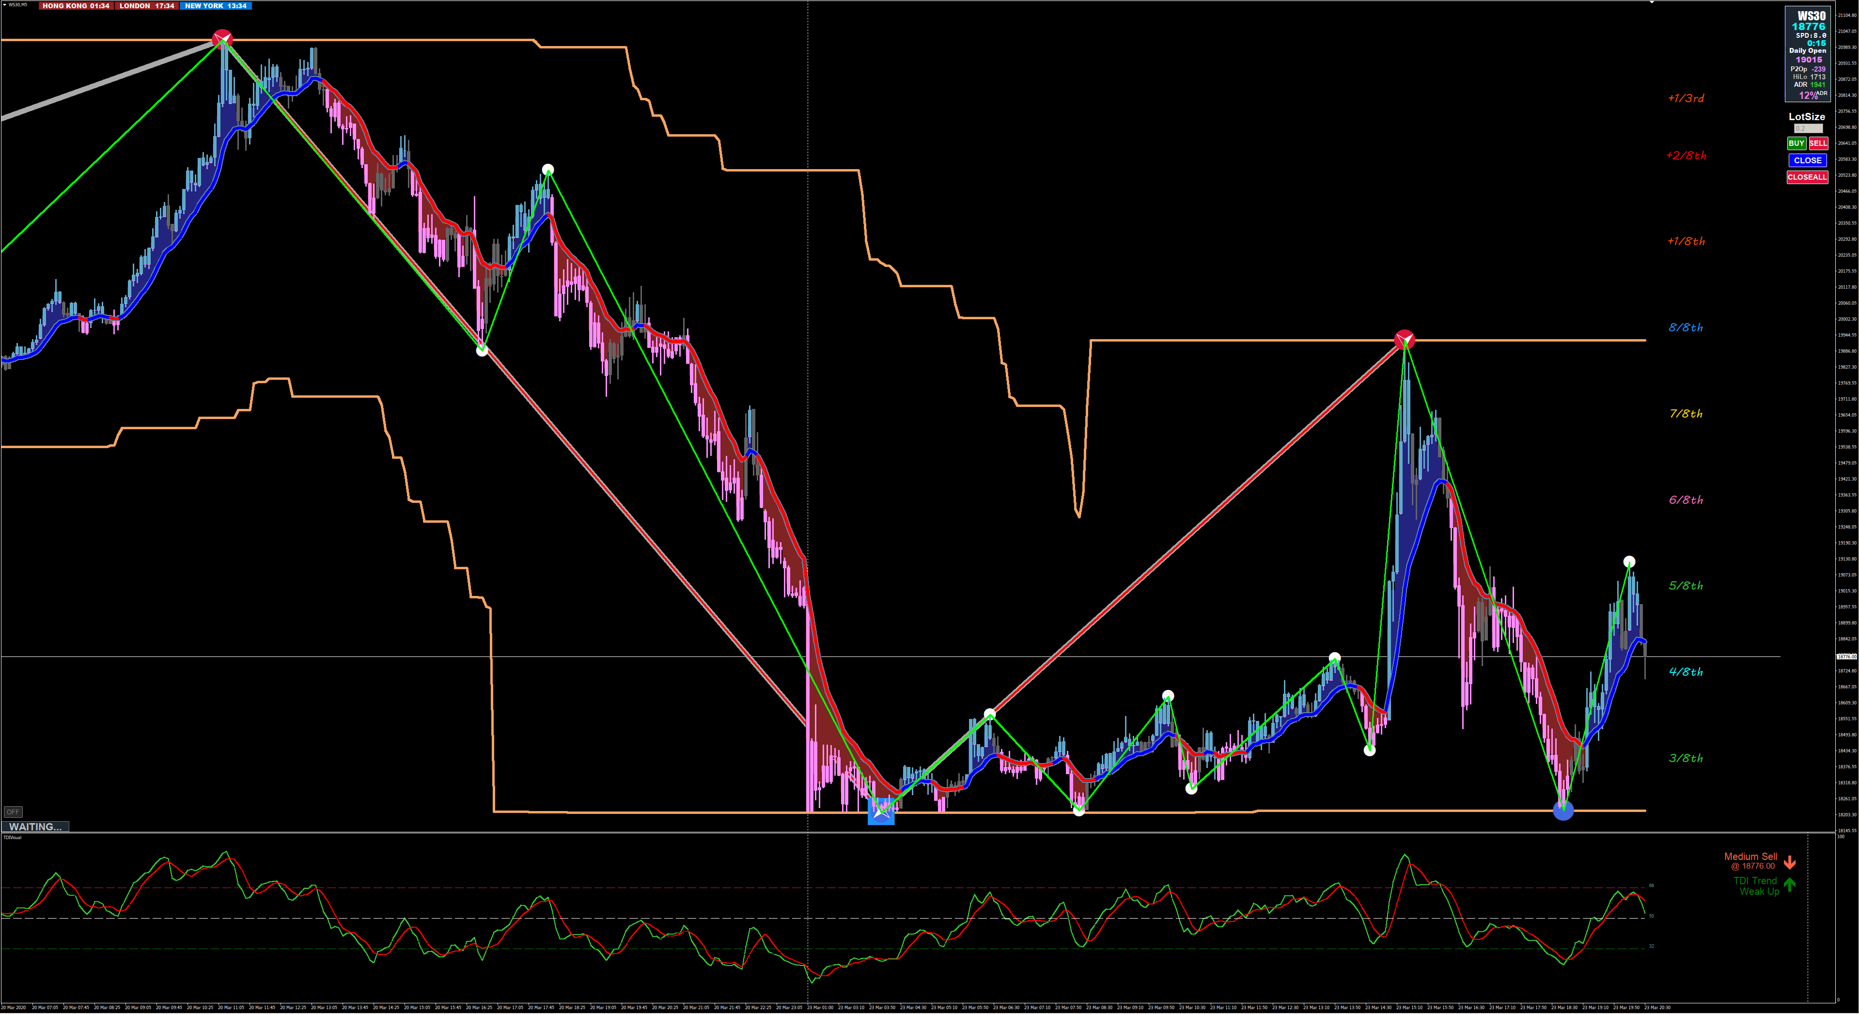Click the red SELL button
The width and height of the screenshot is (1859, 1014).
click(1818, 143)
